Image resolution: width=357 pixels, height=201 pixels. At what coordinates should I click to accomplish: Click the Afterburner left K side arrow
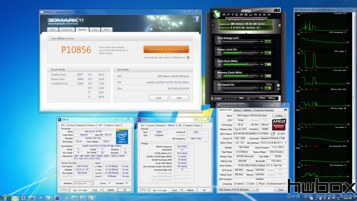213,25
